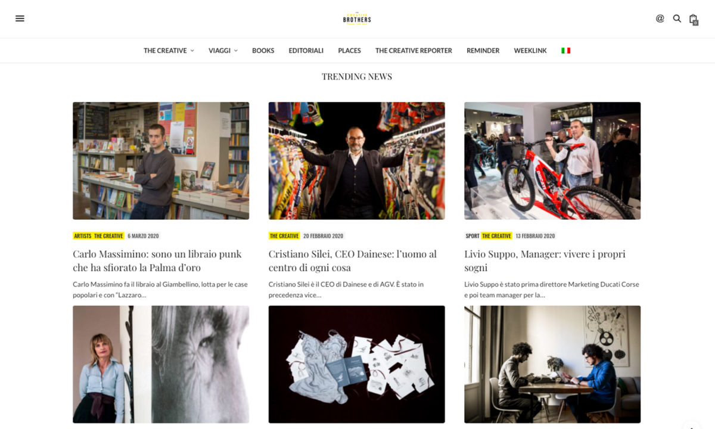
Task: Open the two men typing thumbnail
Action: click(552, 364)
